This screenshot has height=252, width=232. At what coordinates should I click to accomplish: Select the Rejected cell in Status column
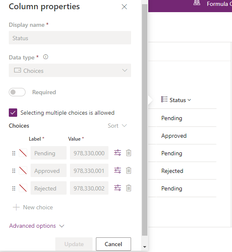pyautogui.click(x=172, y=171)
